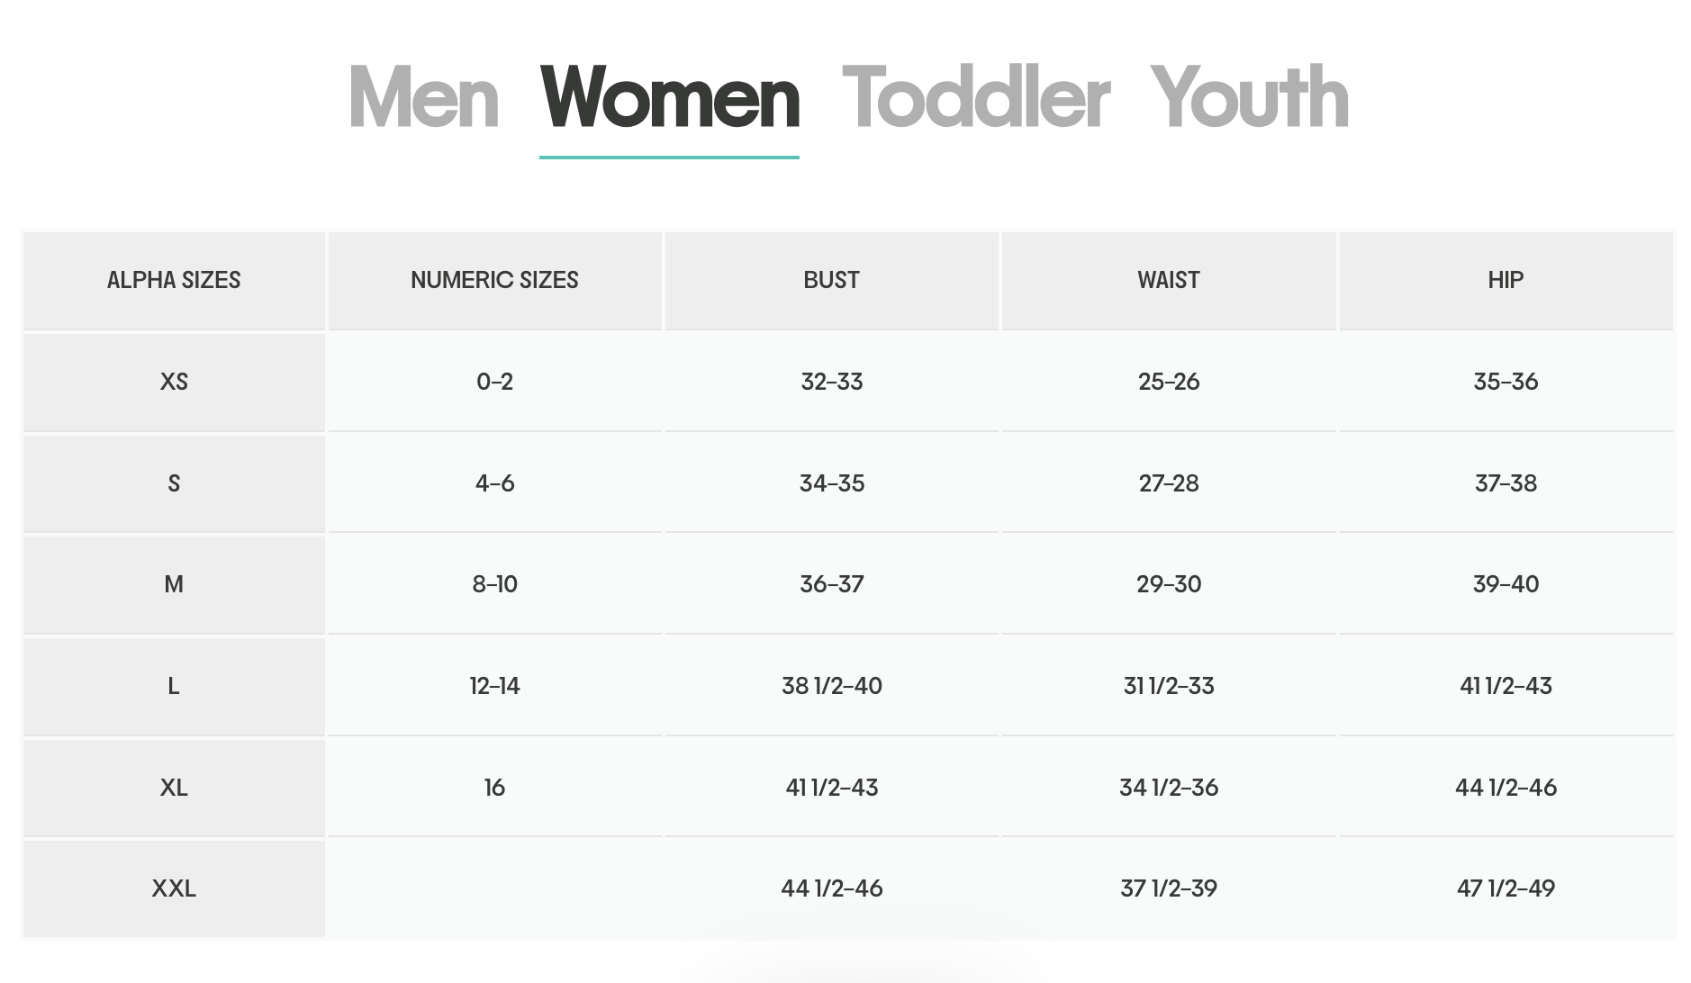Click the Waist column header

pyautogui.click(x=1168, y=280)
